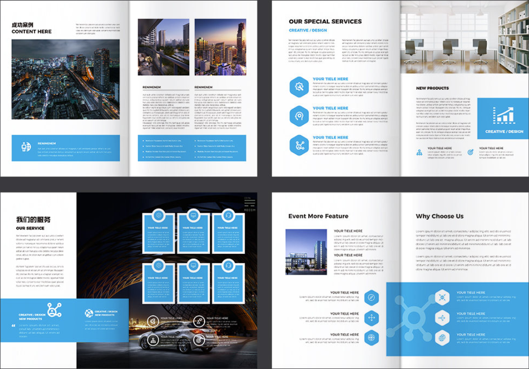Click the blue four-way arrows hexagon icon
Viewport: 529px width, 369px height.
point(371,318)
